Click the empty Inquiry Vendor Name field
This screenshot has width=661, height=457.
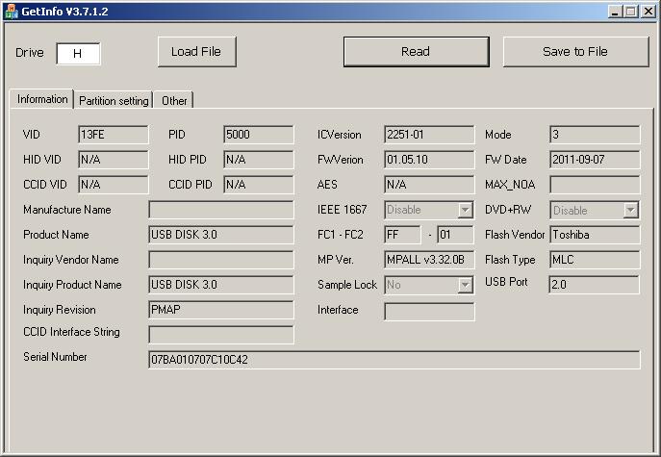(x=221, y=260)
